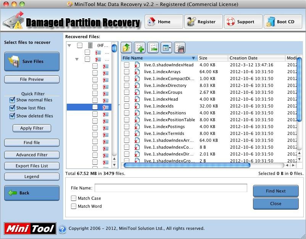Check the box for live.1.indexTermIds
The image size is (306, 239).
point(127,133)
